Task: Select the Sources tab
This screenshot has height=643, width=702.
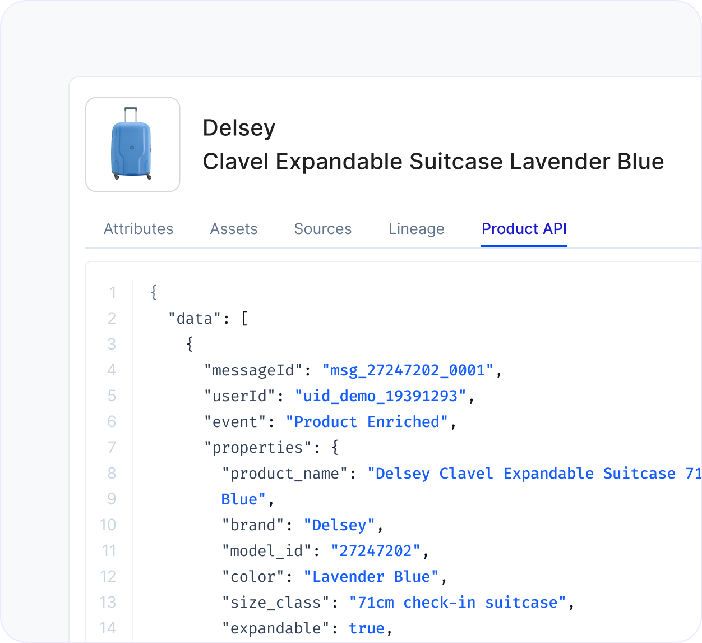Action: (323, 229)
